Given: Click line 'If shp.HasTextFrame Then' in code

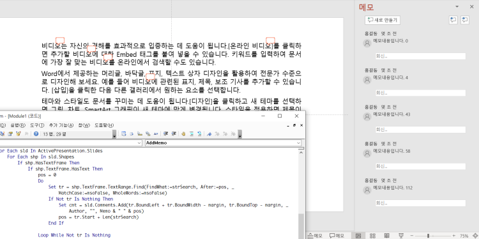Looking at the screenshot, I should (x=49, y=163).
